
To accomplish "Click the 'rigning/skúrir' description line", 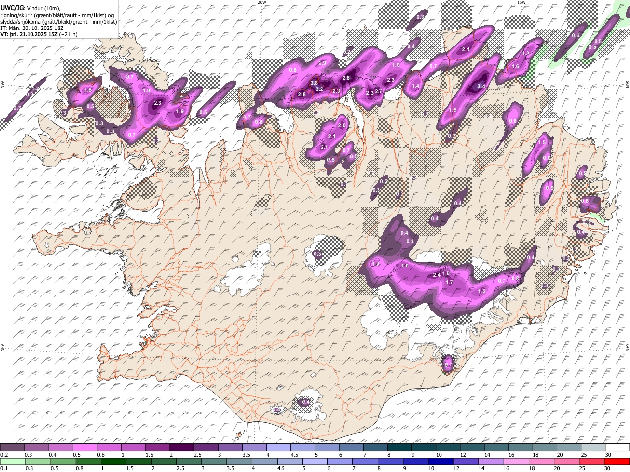I will pyautogui.click(x=58, y=15).
